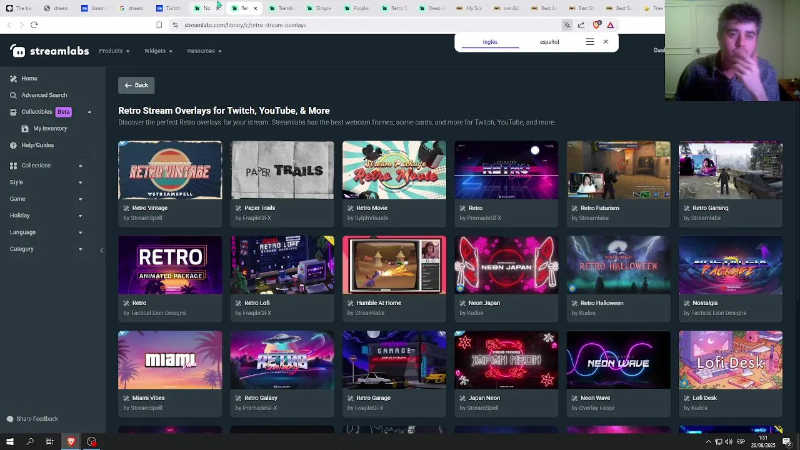
Task: Click Share Feedback link
Action: (x=37, y=419)
